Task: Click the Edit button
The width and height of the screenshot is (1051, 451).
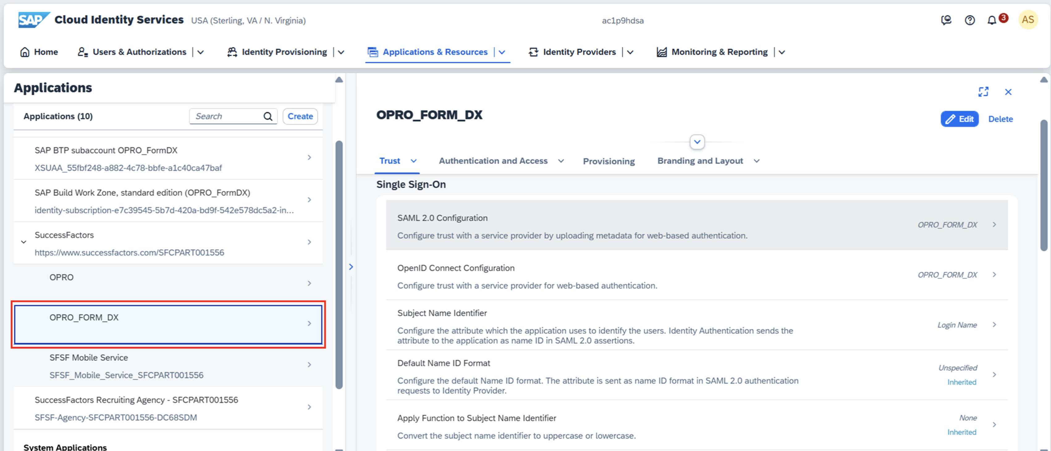Action: (x=959, y=119)
